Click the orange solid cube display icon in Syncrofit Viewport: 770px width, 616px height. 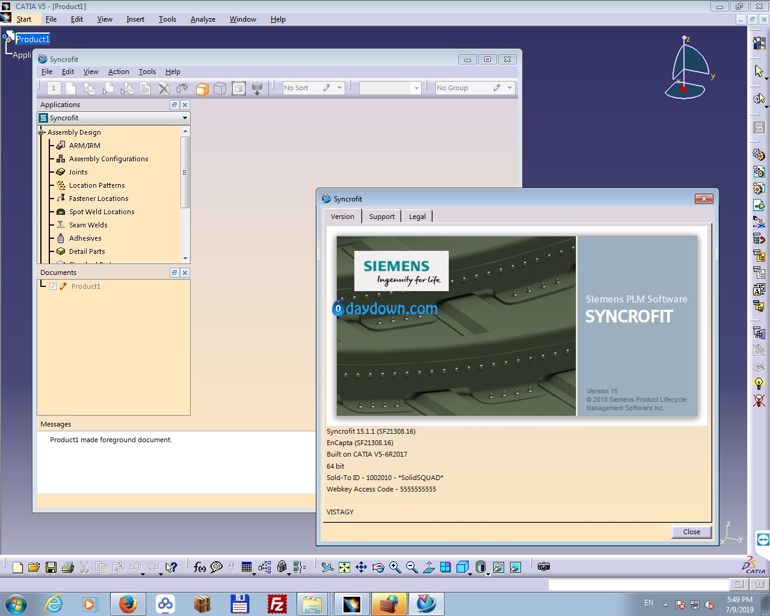coord(202,89)
